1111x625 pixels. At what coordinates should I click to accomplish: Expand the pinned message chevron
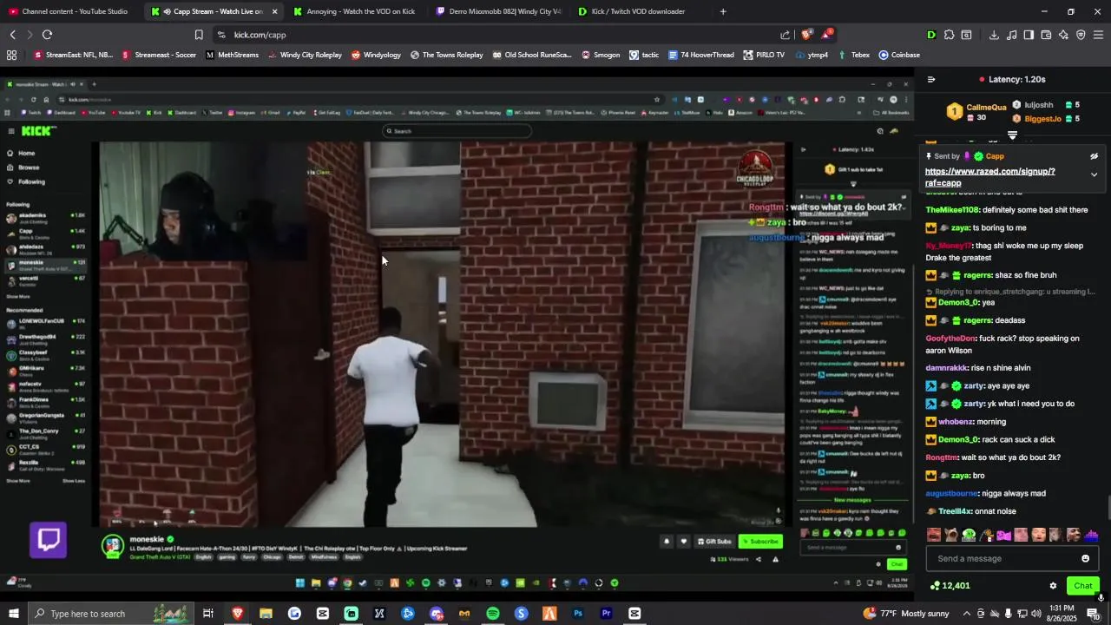pyautogui.click(x=1094, y=174)
